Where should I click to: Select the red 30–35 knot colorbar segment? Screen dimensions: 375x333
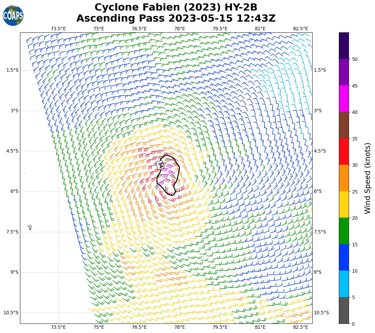tap(344, 151)
